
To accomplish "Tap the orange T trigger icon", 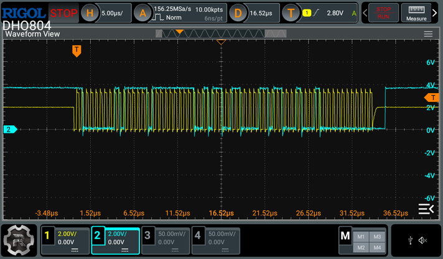I will coord(291,13).
